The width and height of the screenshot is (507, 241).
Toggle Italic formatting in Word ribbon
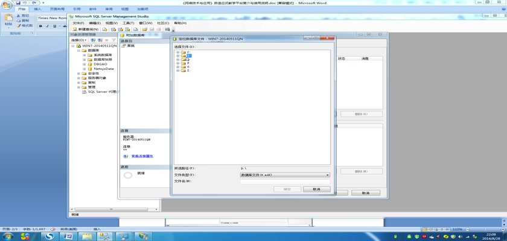click(x=47, y=26)
